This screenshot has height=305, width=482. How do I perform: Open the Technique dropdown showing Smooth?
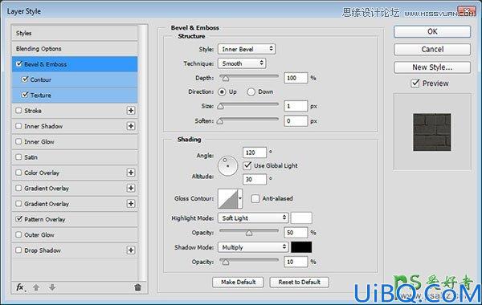point(242,63)
